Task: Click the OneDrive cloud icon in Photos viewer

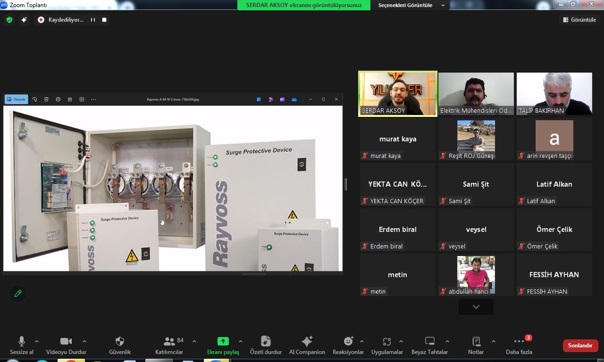Action: pos(294,99)
